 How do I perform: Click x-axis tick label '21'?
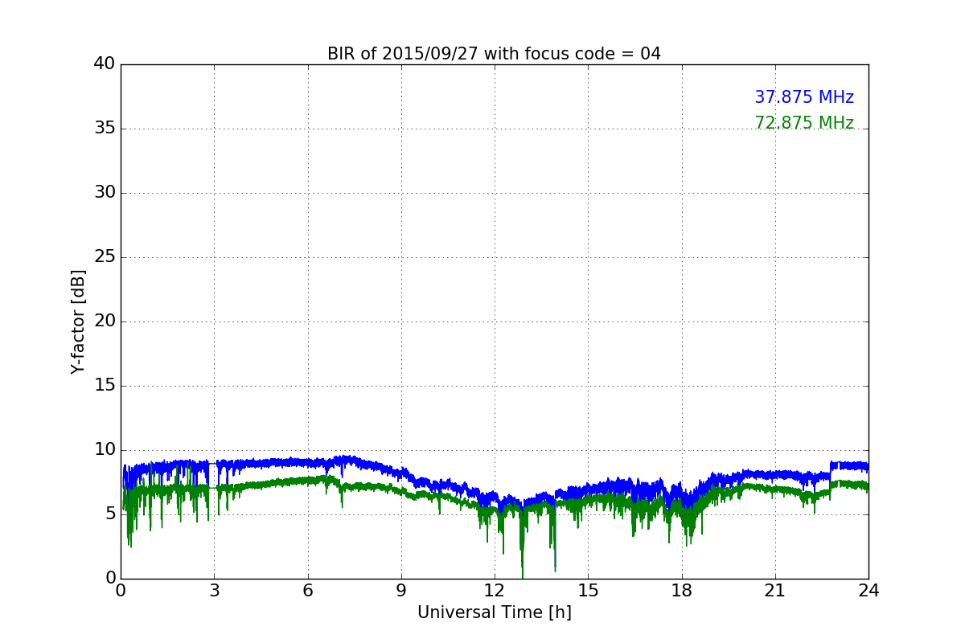pos(775,591)
